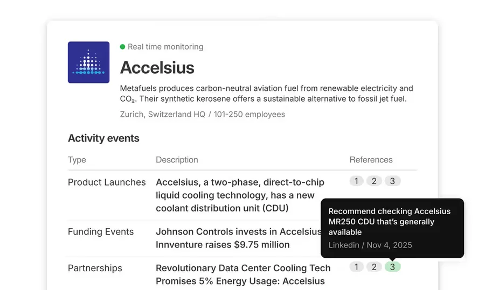Open reference 2 for Product Launches

pyautogui.click(x=374, y=181)
